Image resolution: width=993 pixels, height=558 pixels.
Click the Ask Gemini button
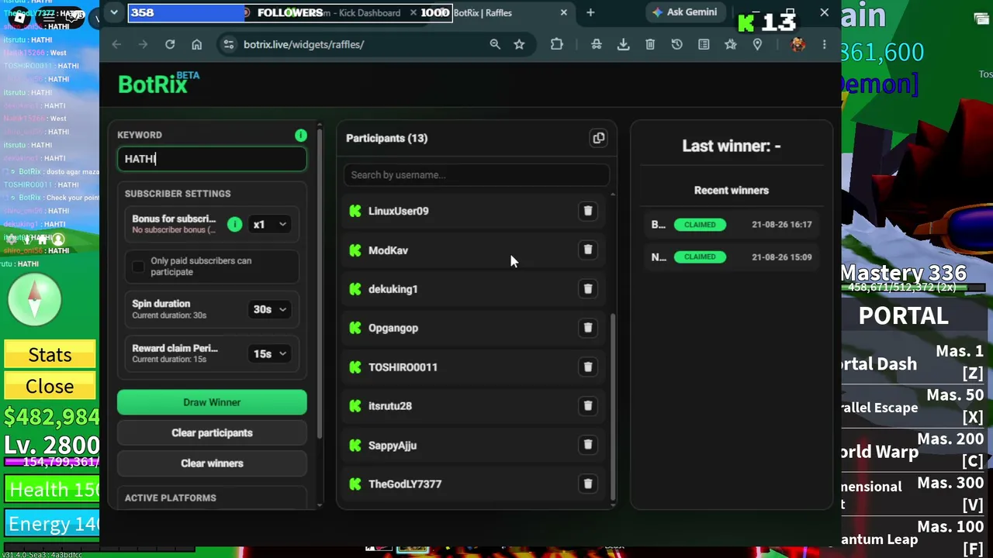(685, 12)
